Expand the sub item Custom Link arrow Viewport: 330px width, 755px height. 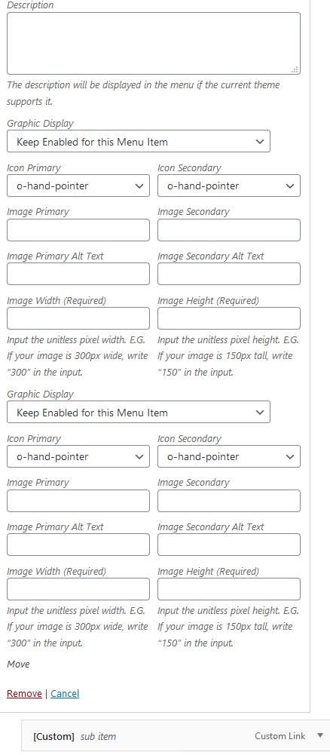tap(320, 735)
